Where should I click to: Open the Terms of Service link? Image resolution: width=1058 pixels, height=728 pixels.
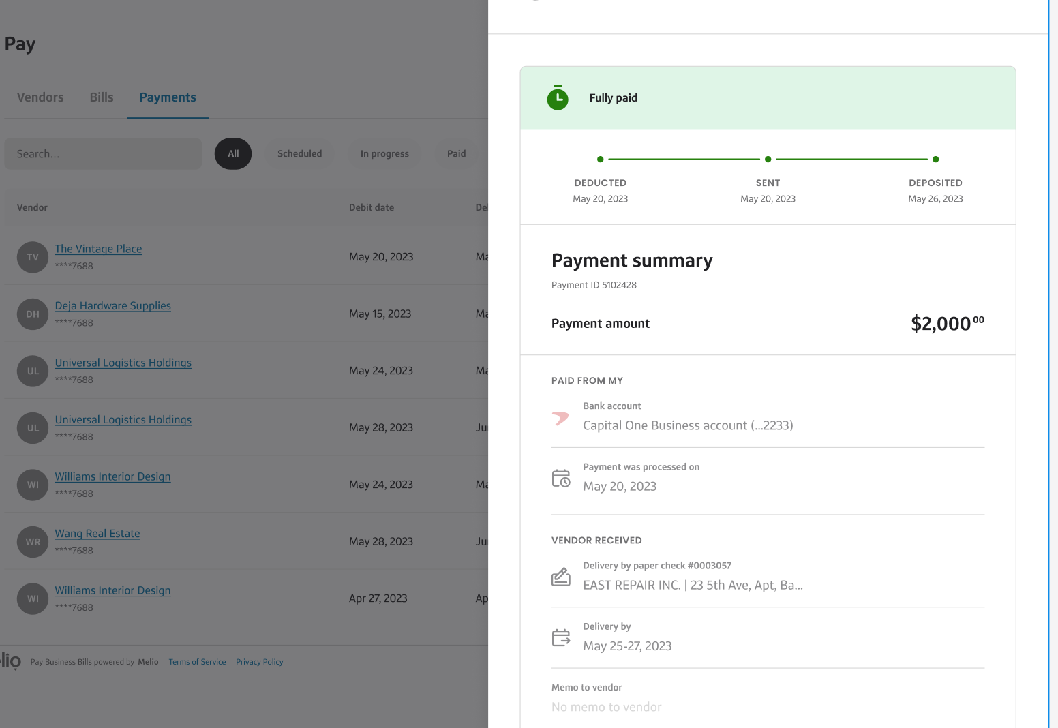point(197,661)
